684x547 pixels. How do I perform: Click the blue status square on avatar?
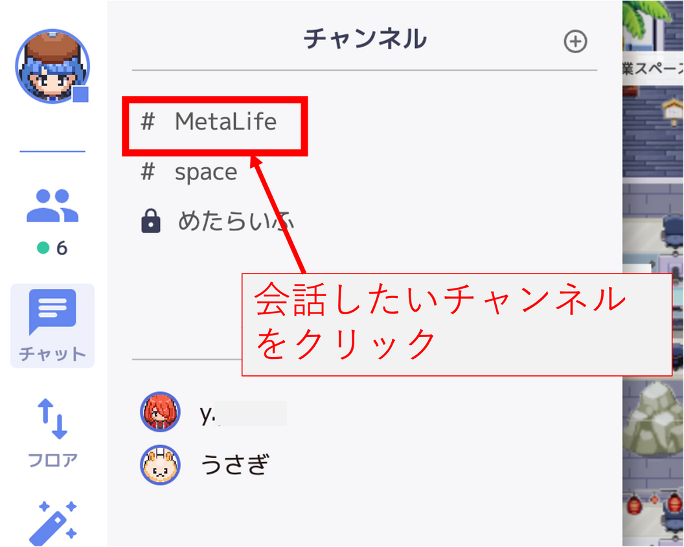pos(81,94)
